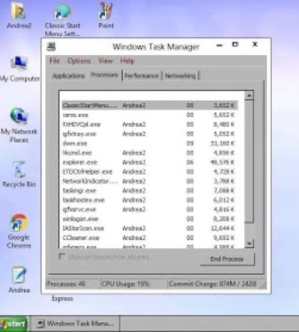Switch to the Performance tab
This screenshot has height=332, width=299.
(141, 76)
